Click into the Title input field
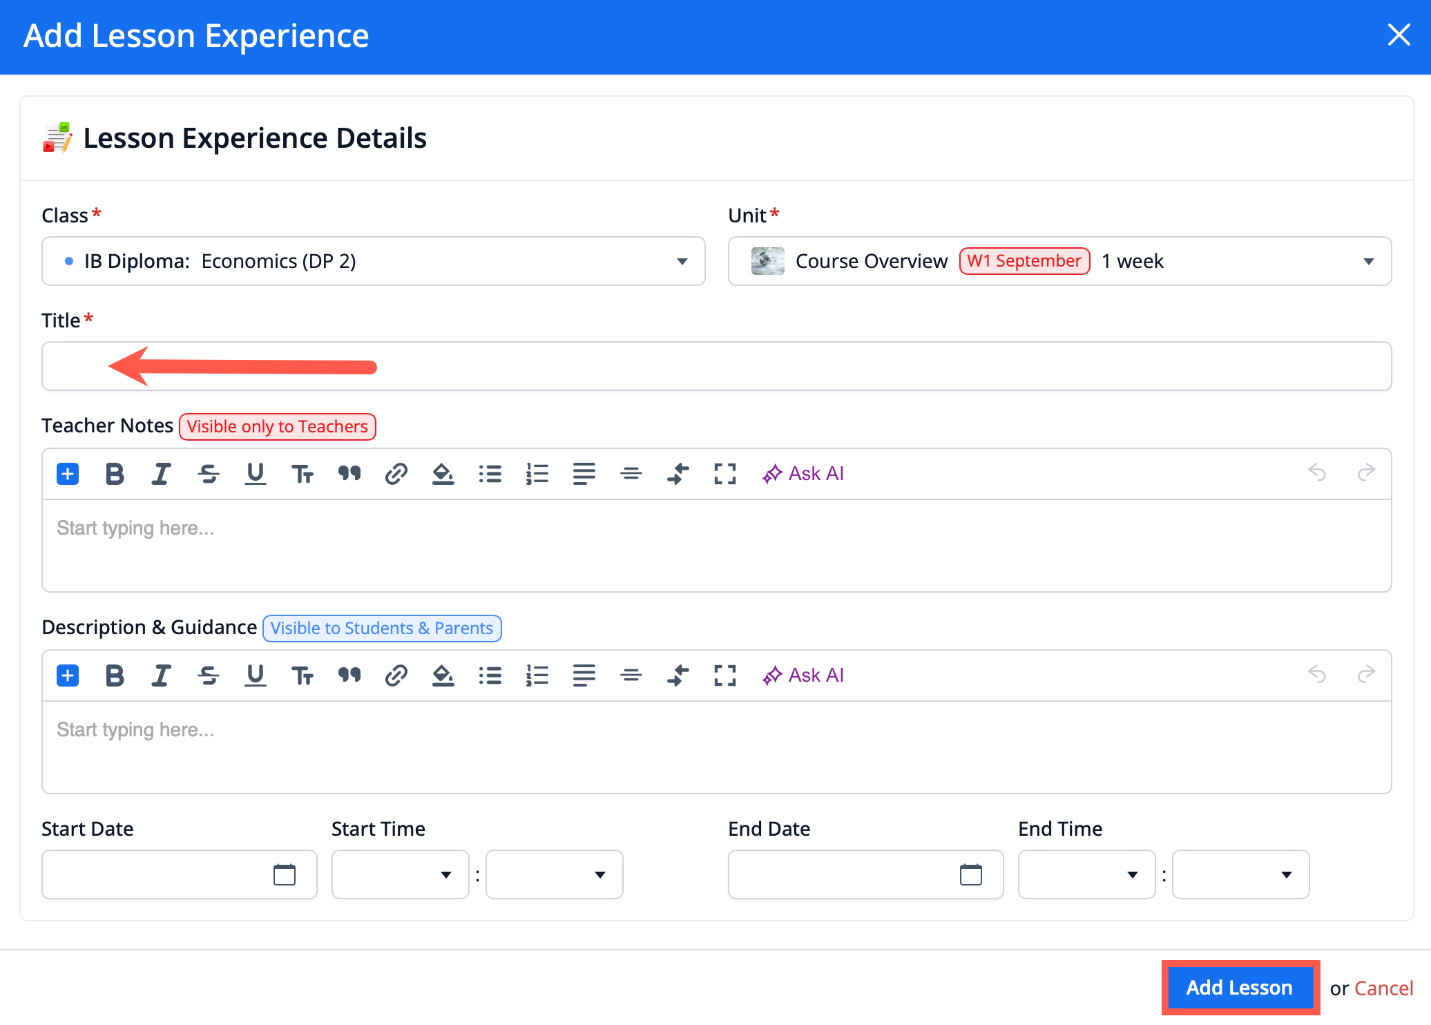The image size is (1431, 1025). click(715, 366)
